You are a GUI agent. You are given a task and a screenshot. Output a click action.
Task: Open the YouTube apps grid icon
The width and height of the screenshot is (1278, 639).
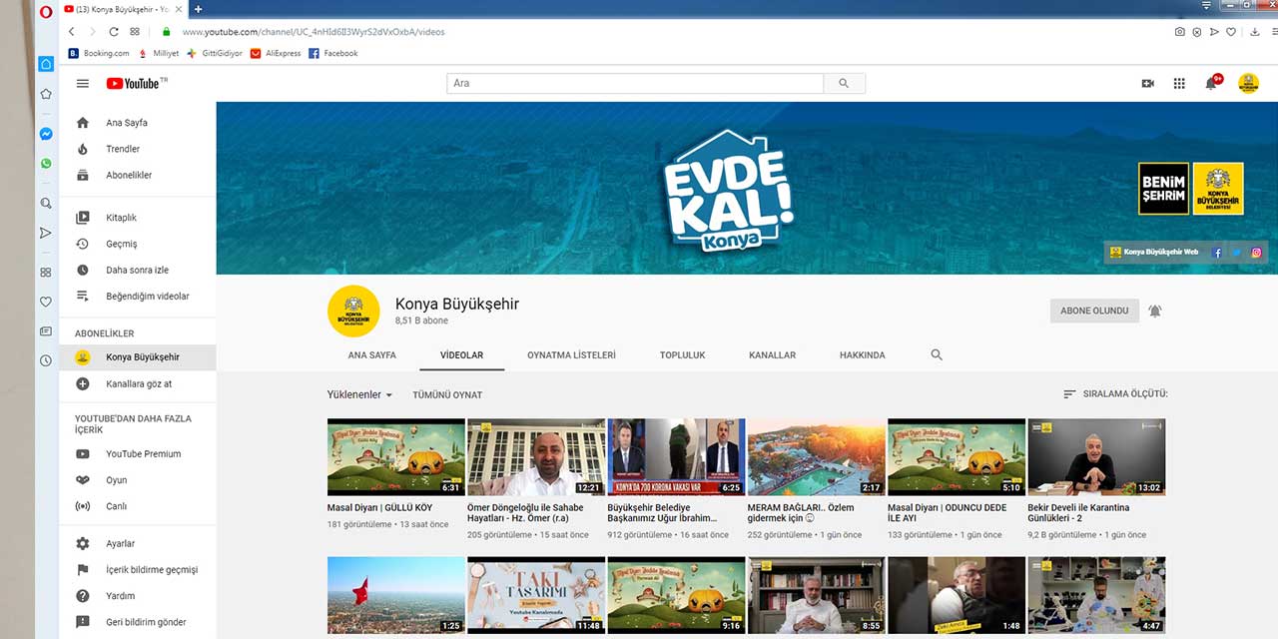[1179, 84]
